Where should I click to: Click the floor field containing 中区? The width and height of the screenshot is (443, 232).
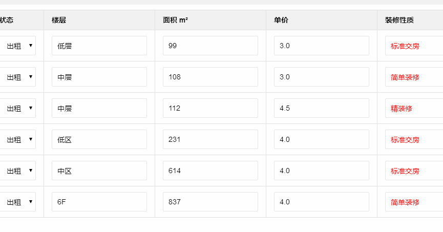point(99,171)
